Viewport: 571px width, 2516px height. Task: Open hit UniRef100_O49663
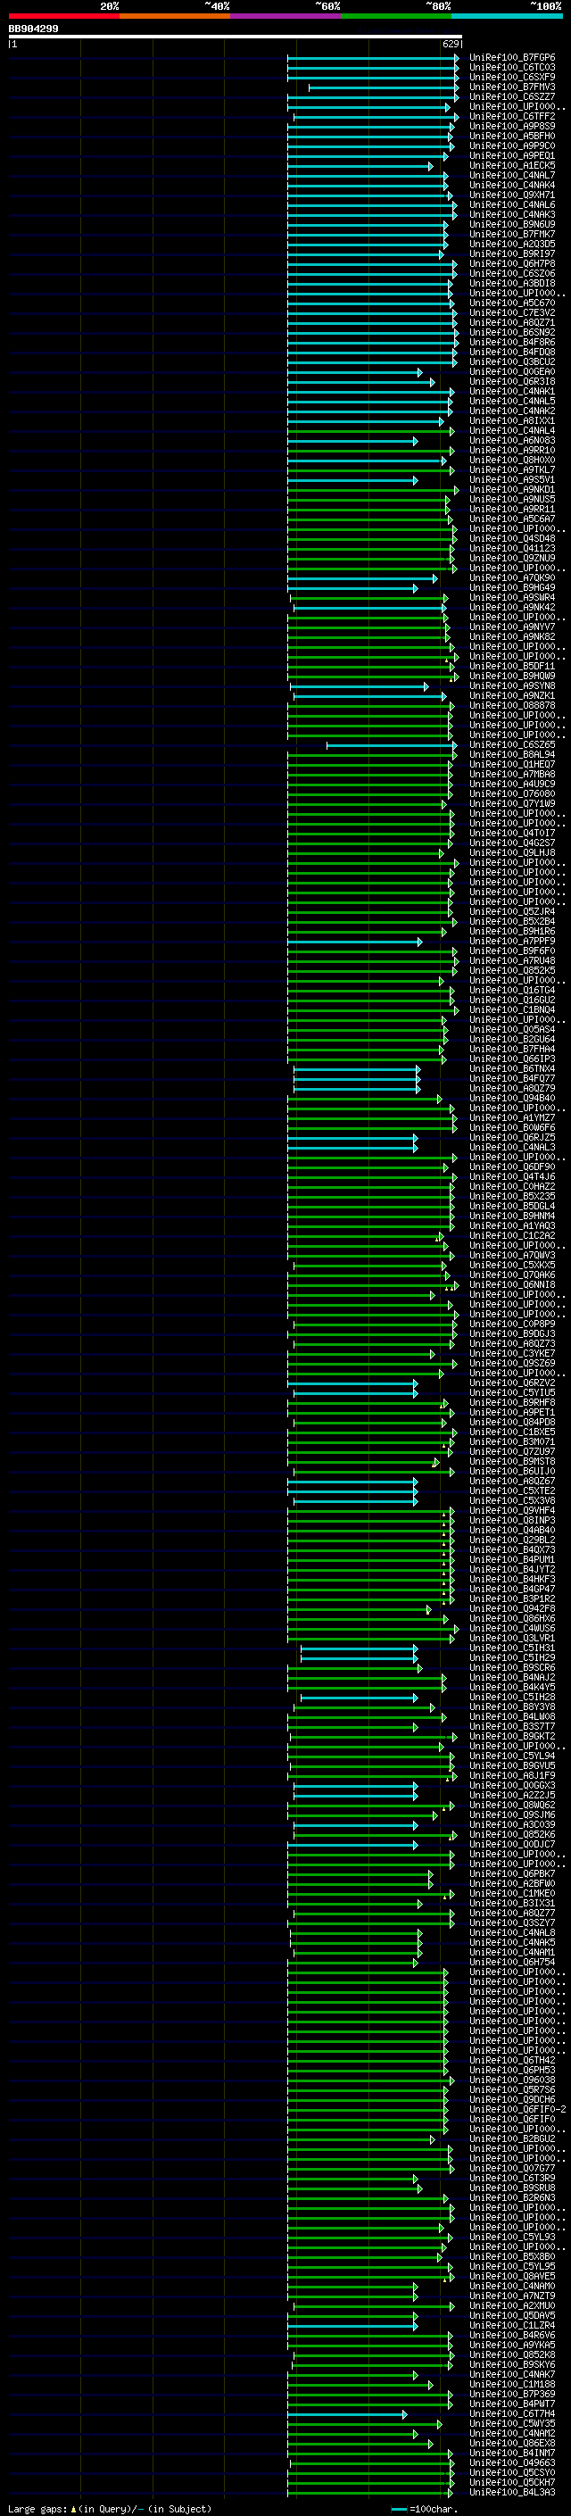(x=512, y=2463)
